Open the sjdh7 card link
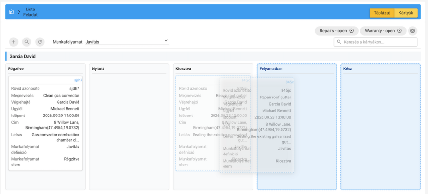Screen dimensions: 428x194 (x=78, y=80)
